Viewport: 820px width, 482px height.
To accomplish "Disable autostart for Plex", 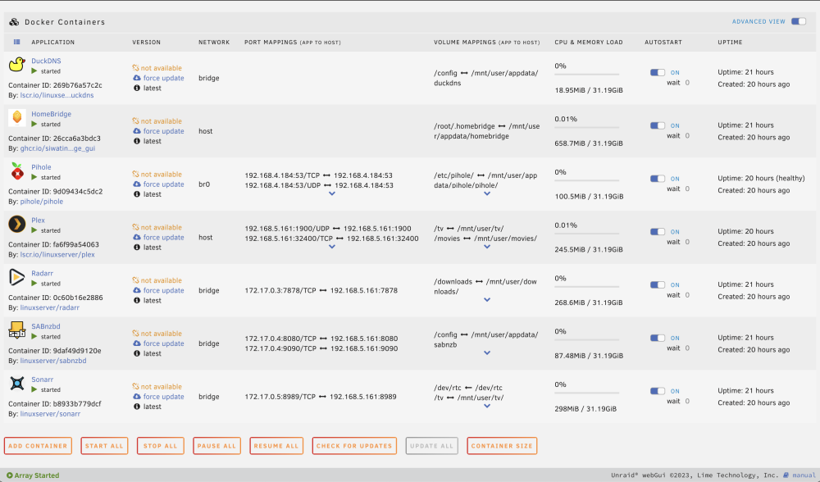I will 658,232.
